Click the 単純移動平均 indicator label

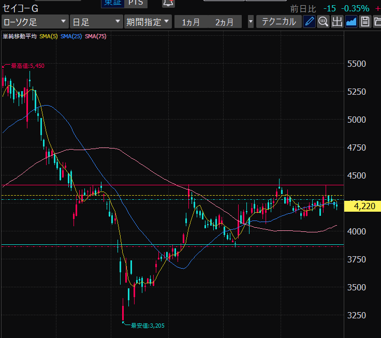tap(20, 36)
